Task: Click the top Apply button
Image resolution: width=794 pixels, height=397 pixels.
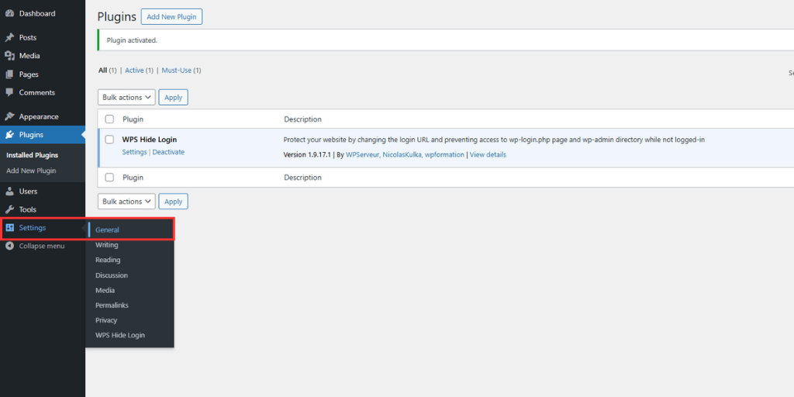Action: [x=173, y=97]
